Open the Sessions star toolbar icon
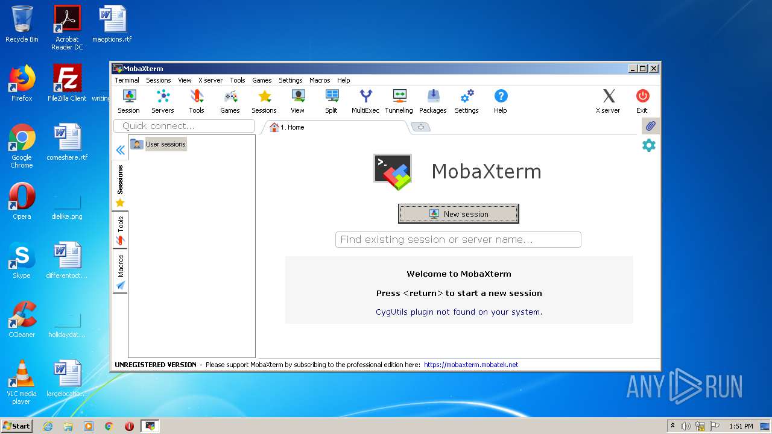Image resolution: width=772 pixels, height=434 pixels. [x=264, y=101]
